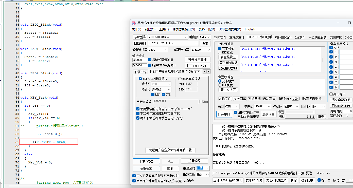
Task: Click the 周期(ms) 100 input field
Action: coord(295,99)
